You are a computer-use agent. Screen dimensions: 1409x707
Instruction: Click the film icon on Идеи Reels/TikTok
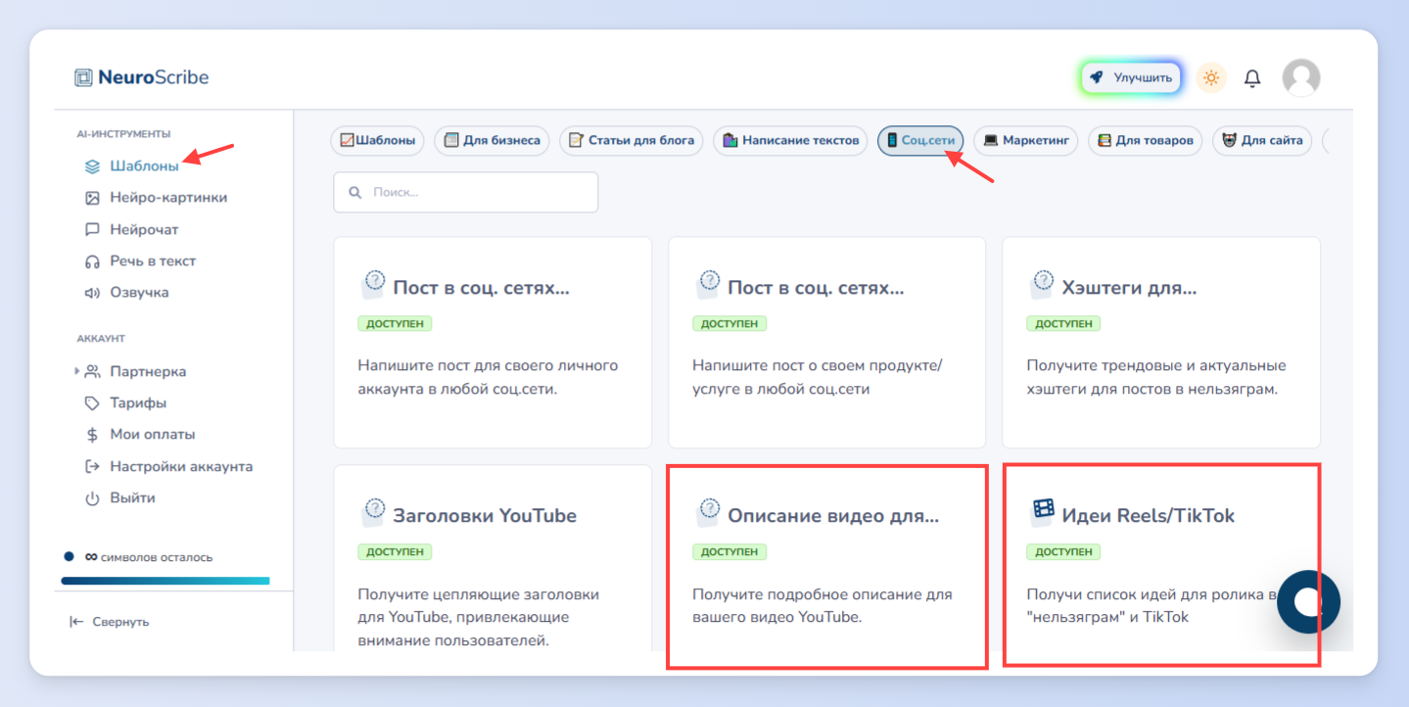click(1042, 511)
